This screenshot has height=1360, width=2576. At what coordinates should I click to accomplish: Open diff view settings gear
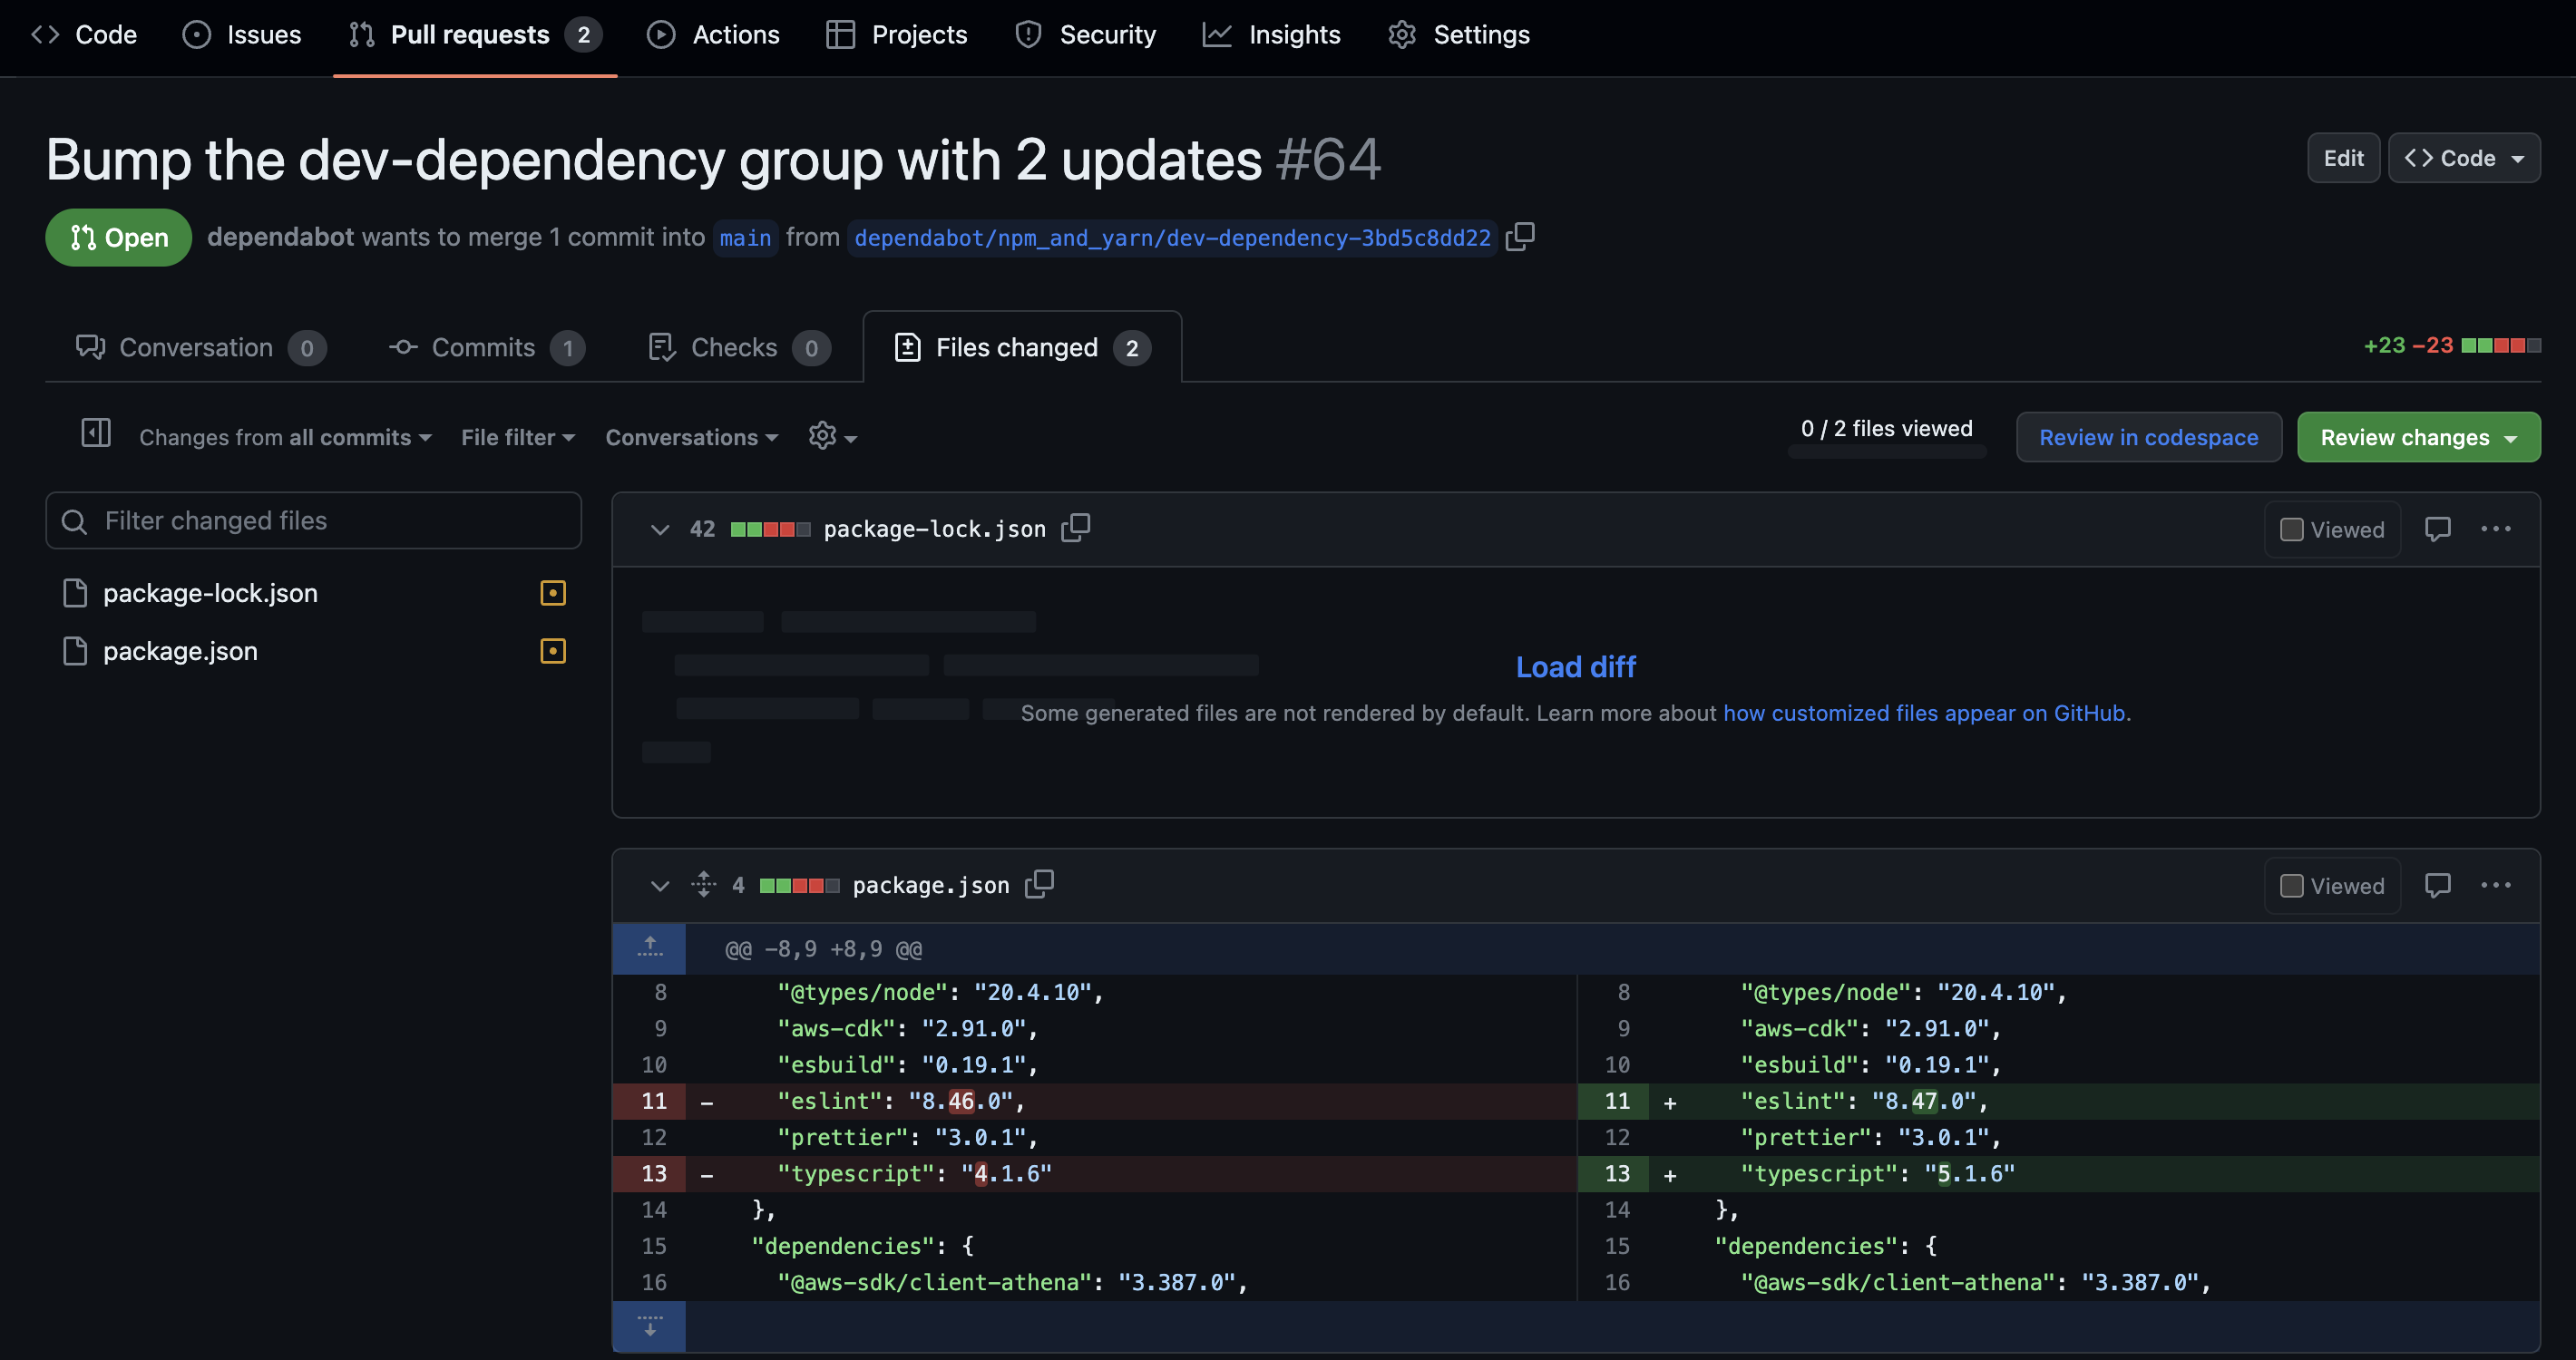[x=832, y=436]
